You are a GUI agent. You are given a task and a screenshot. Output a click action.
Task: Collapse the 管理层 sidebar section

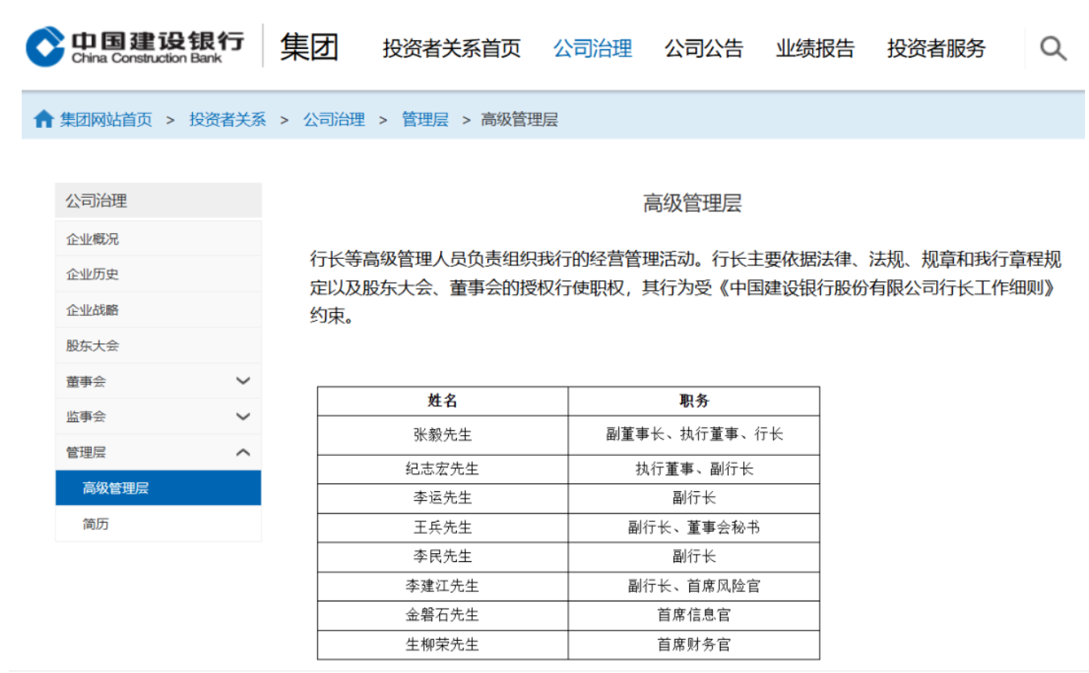coord(243,453)
